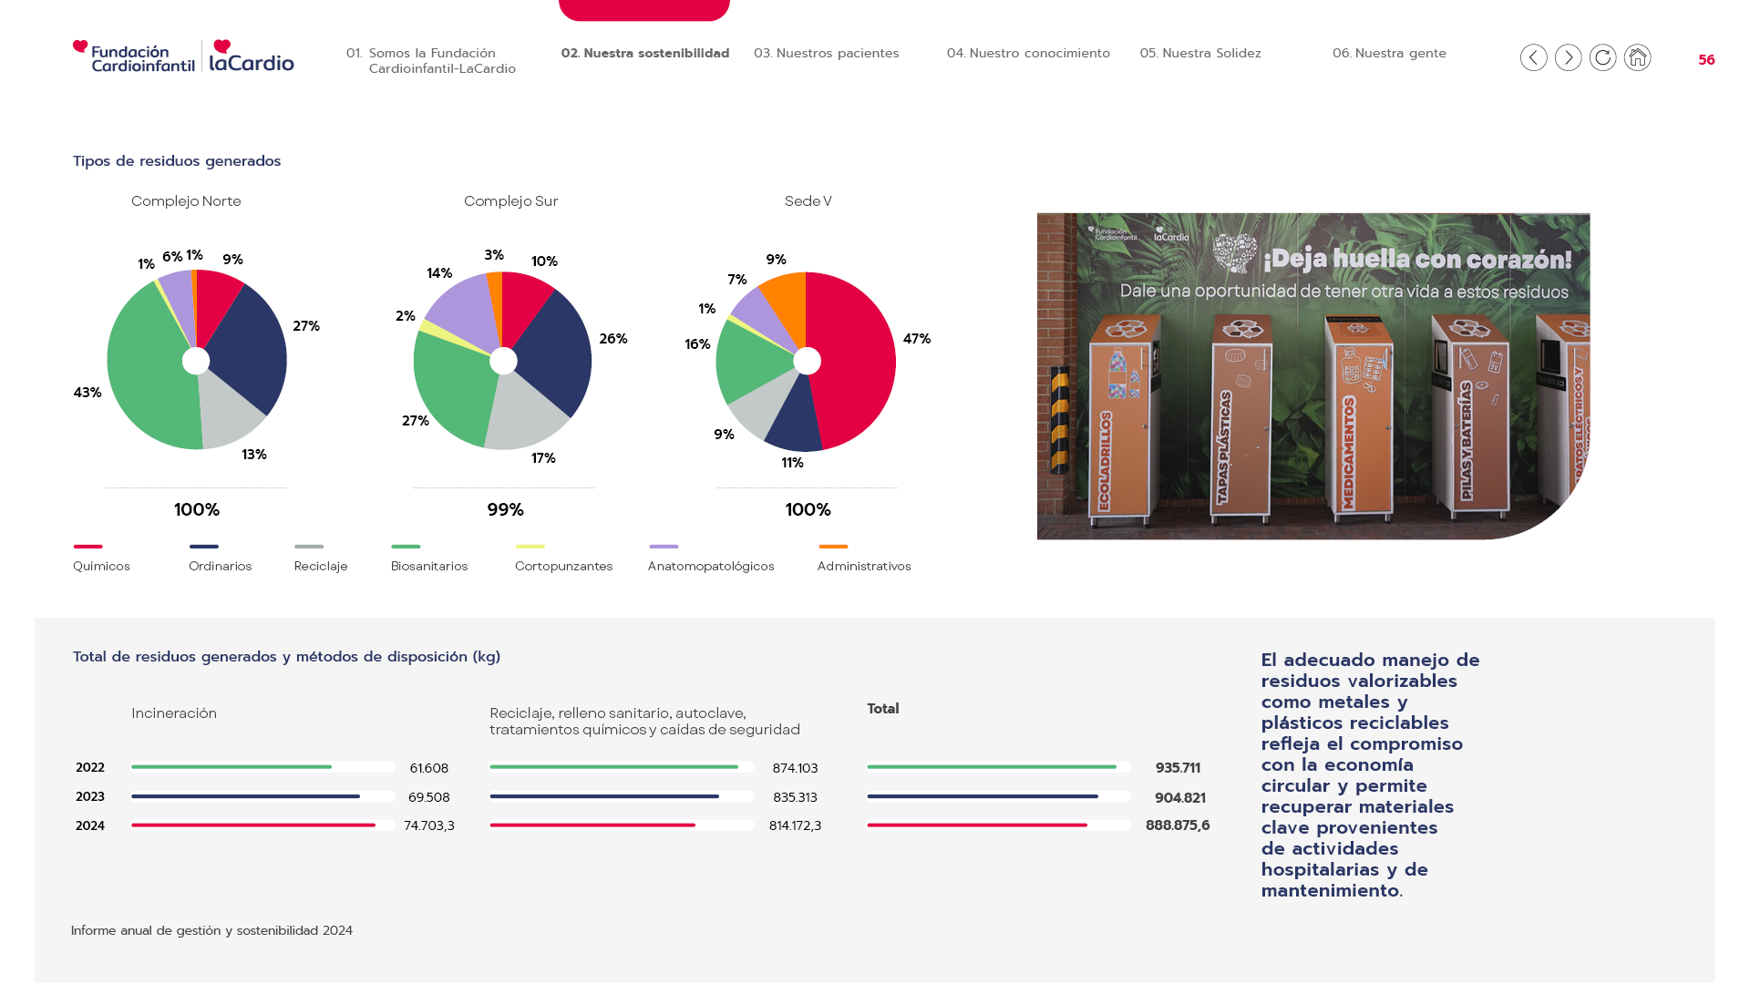
Task: Click the value 69.508
Action: tap(429, 797)
